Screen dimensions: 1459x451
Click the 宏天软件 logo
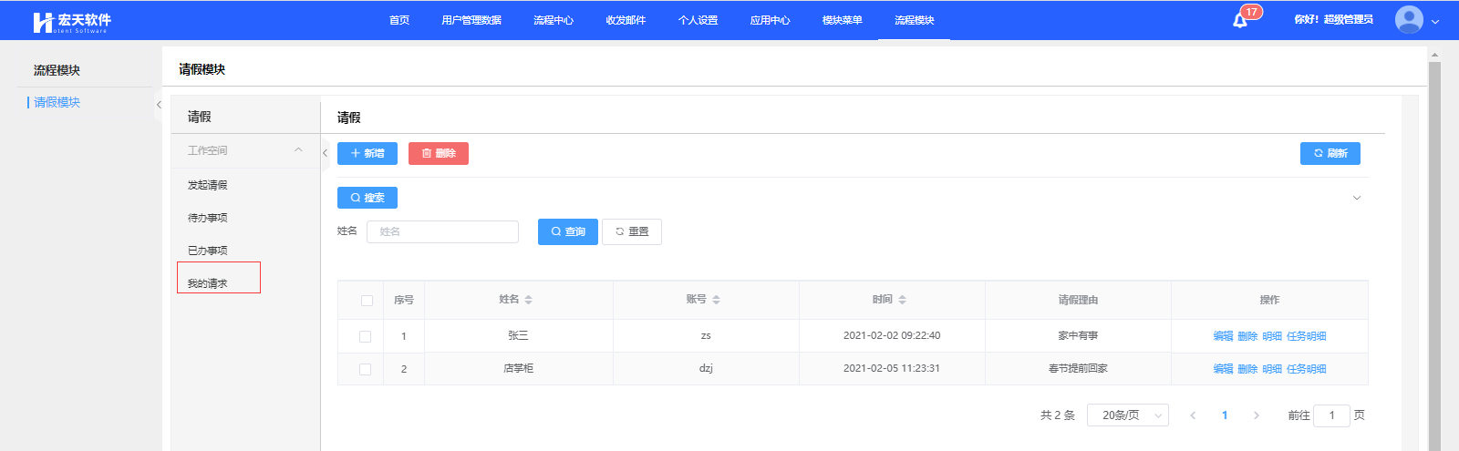[x=71, y=22]
